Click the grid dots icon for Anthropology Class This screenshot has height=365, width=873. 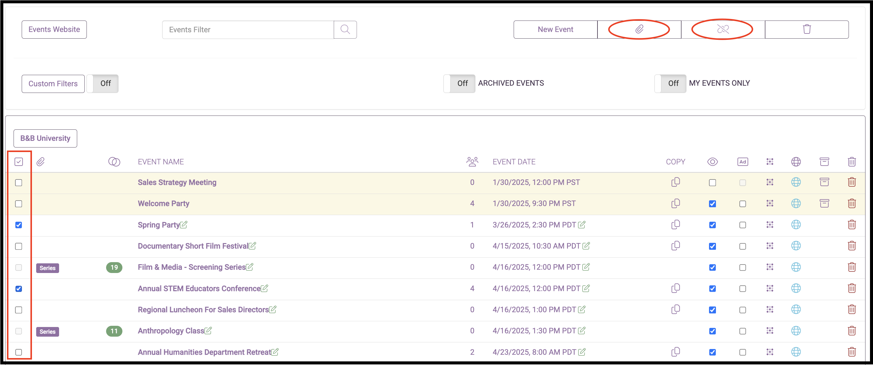[769, 331]
